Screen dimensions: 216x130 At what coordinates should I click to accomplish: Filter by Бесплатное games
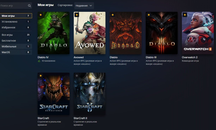coord(16,41)
